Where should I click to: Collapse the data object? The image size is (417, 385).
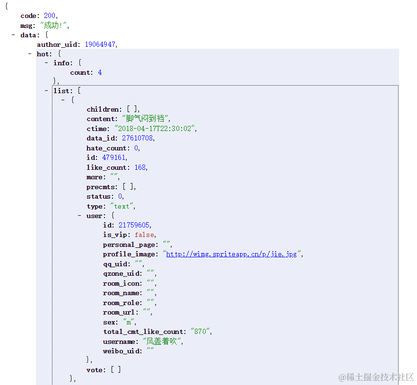pyautogui.click(x=13, y=35)
